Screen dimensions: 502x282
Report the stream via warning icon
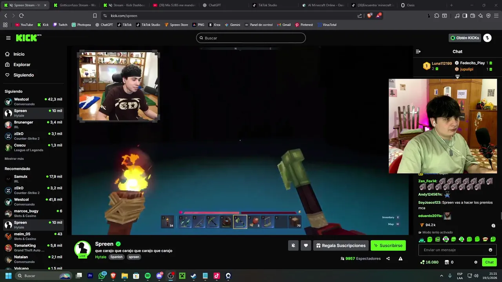click(x=400, y=258)
